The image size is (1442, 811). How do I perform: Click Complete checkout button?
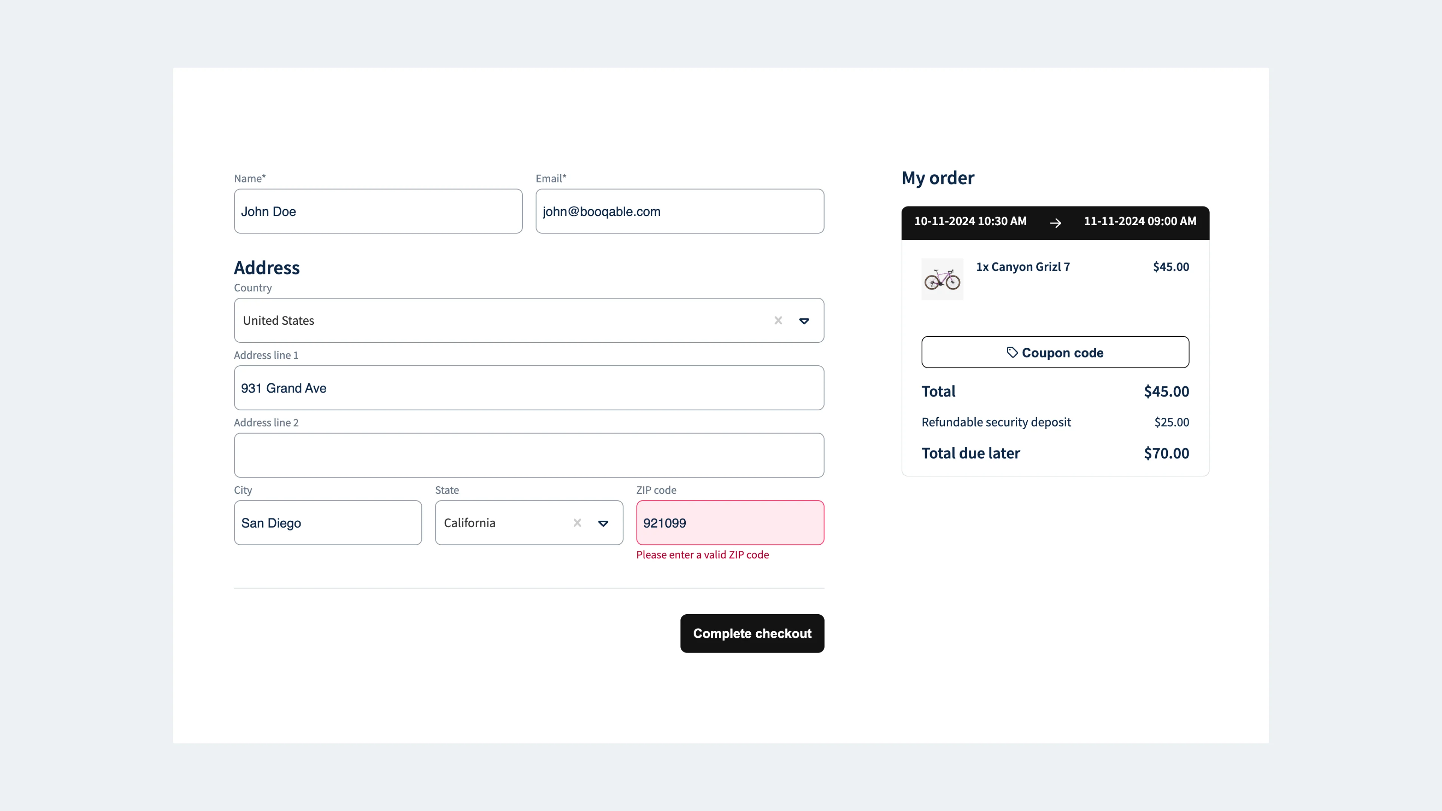point(752,633)
